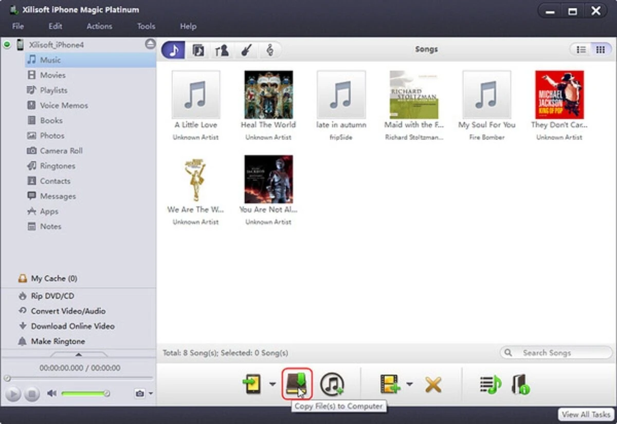Click the music file info icon
617x424 pixels.
(x=520, y=384)
